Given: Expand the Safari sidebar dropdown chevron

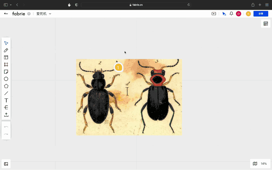Looking at the screenshot, I should coord(11,5).
